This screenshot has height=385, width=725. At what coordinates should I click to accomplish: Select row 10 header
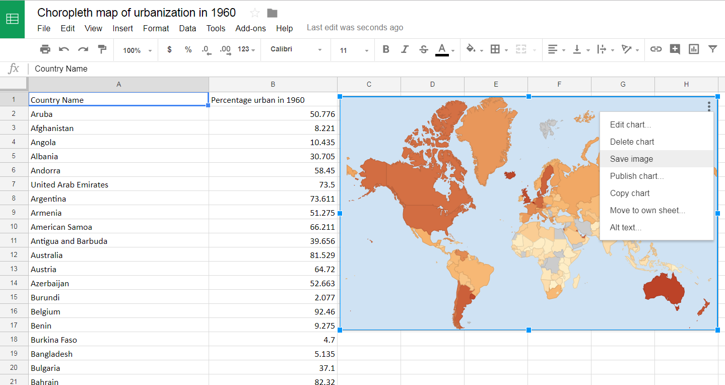[x=14, y=227]
